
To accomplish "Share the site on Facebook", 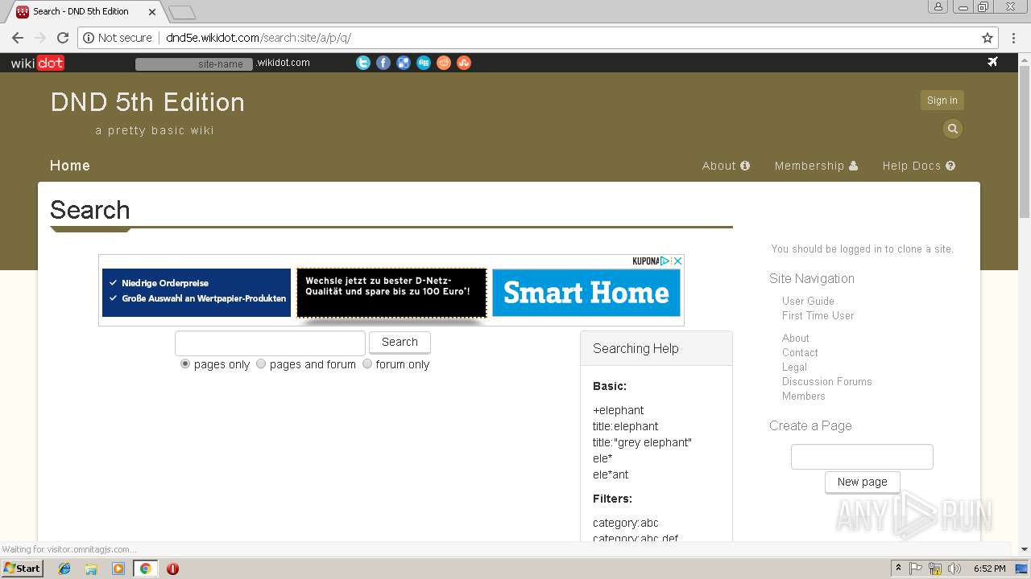I will [383, 63].
